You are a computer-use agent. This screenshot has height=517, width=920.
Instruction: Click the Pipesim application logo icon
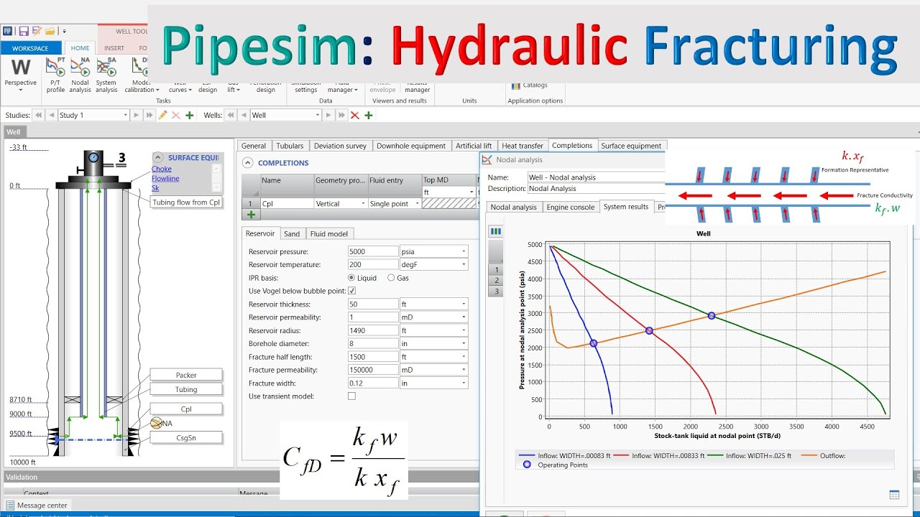coord(7,31)
